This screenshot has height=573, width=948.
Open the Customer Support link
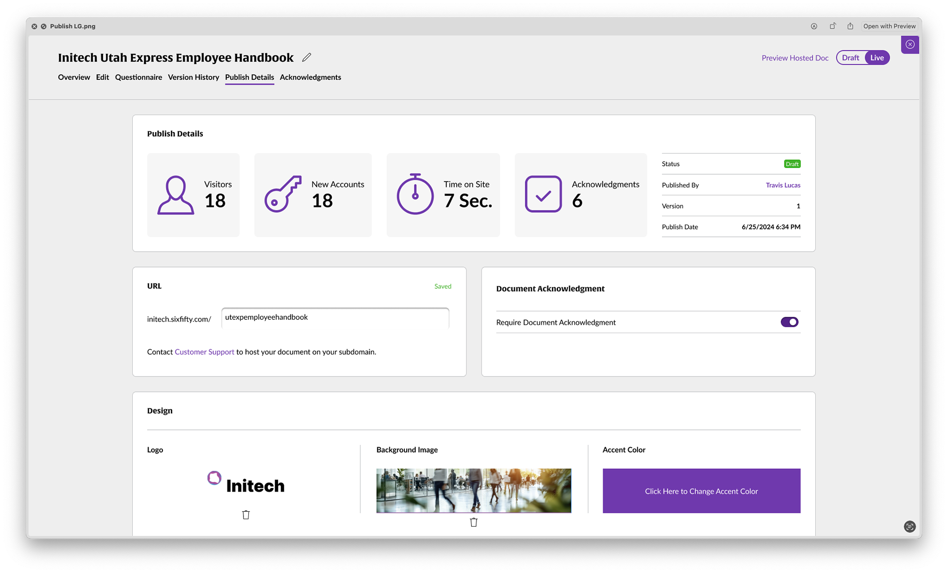204,352
